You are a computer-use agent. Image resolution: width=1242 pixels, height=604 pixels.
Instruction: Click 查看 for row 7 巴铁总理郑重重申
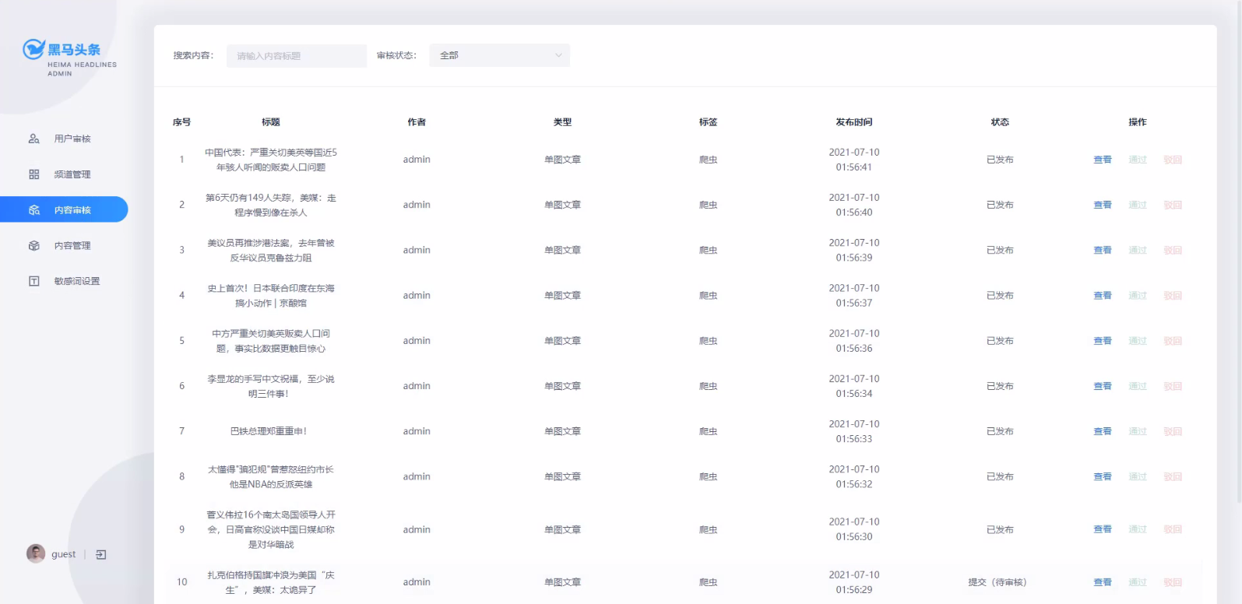click(x=1103, y=431)
